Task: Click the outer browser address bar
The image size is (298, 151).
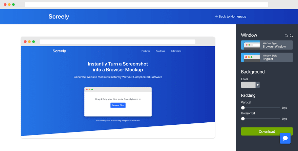Action: (146, 4)
